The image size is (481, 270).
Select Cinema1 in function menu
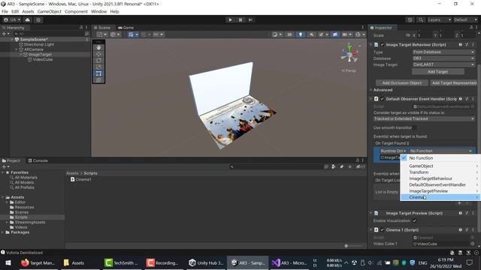pos(440,197)
